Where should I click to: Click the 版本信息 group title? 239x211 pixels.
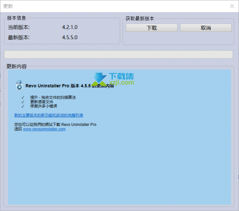click(16, 18)
